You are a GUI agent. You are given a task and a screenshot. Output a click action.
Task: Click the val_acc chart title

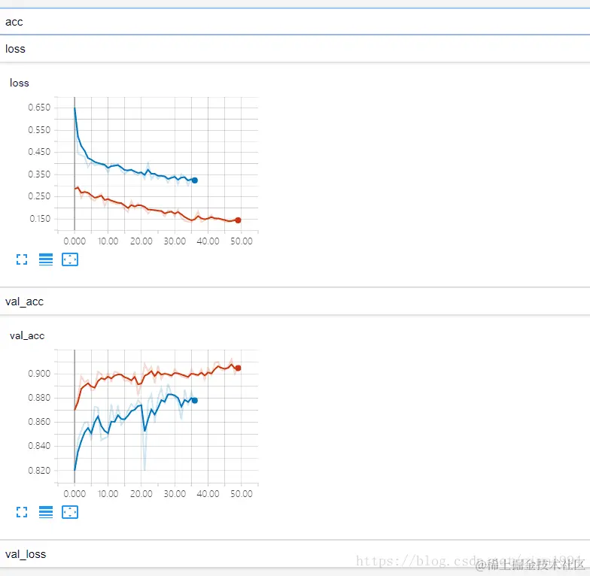point(27,335)
